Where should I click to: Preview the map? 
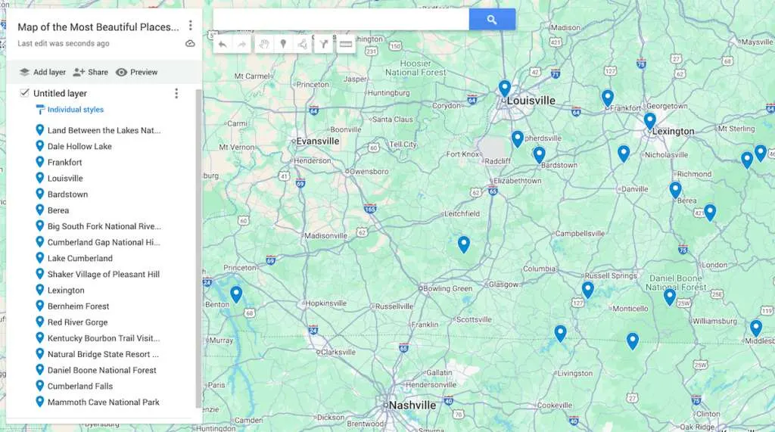[x=136, y=72]
